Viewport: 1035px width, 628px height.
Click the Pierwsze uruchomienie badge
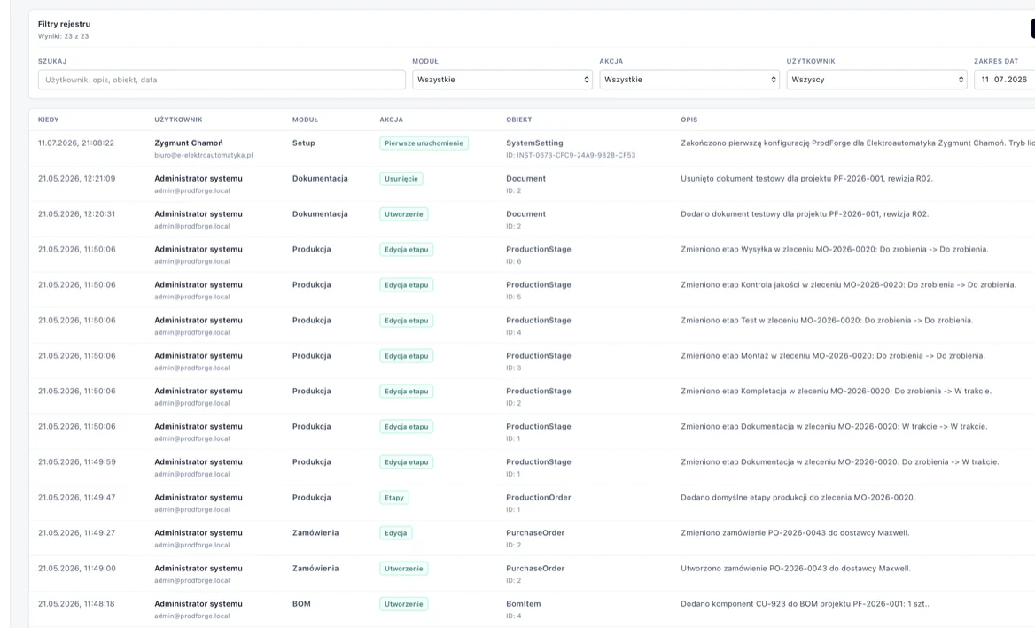coord(424,143)
